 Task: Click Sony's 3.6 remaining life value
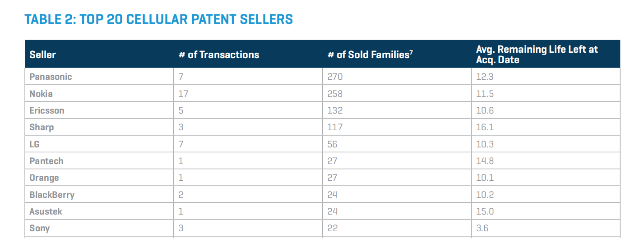482,228
